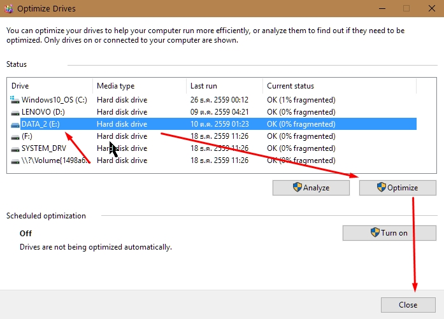
Task: Click the Optimize button
Action: [x=397, y=188]
